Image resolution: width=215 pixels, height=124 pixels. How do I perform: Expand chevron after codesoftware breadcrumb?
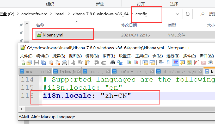[51, 14]
